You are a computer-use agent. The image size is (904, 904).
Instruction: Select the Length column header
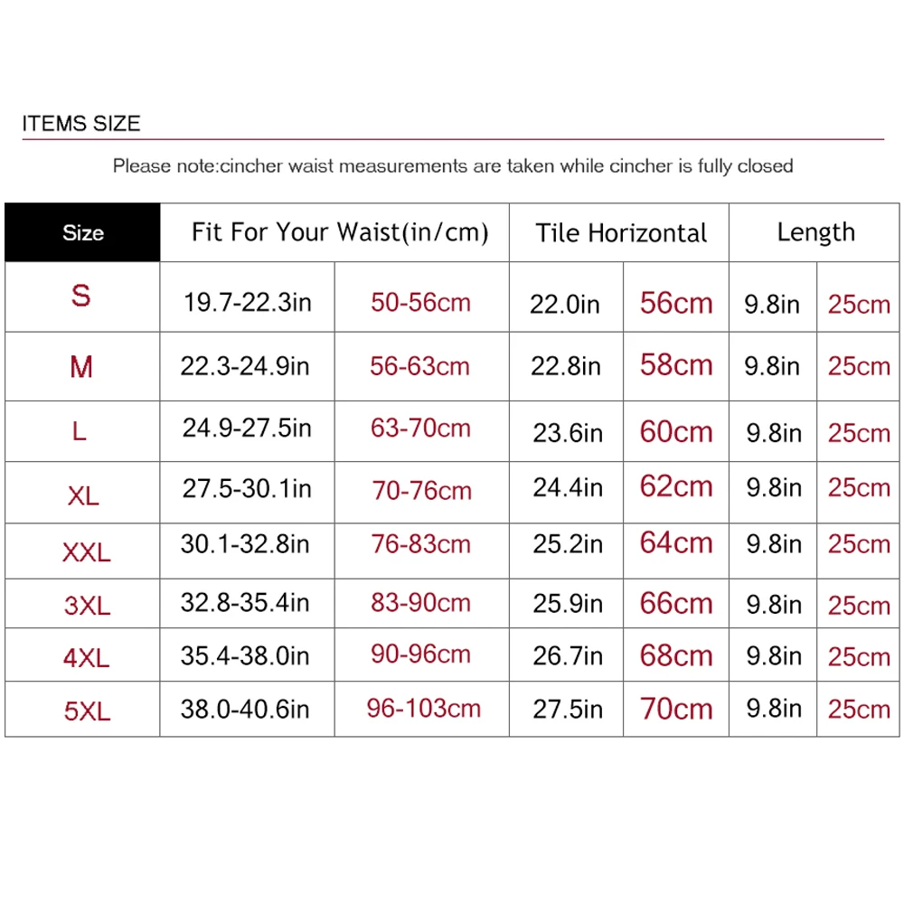[x=815, y=232]
